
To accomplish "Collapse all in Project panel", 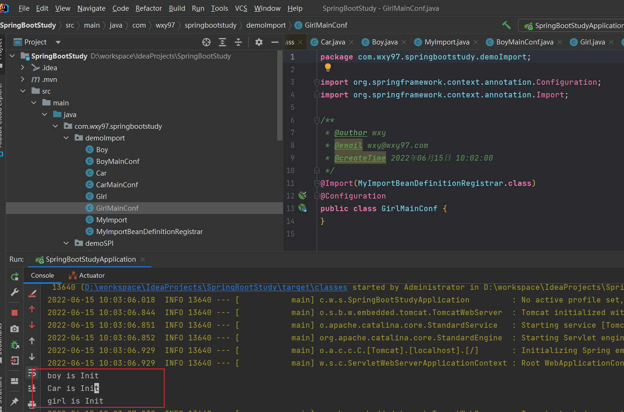I will click(238, 42).
